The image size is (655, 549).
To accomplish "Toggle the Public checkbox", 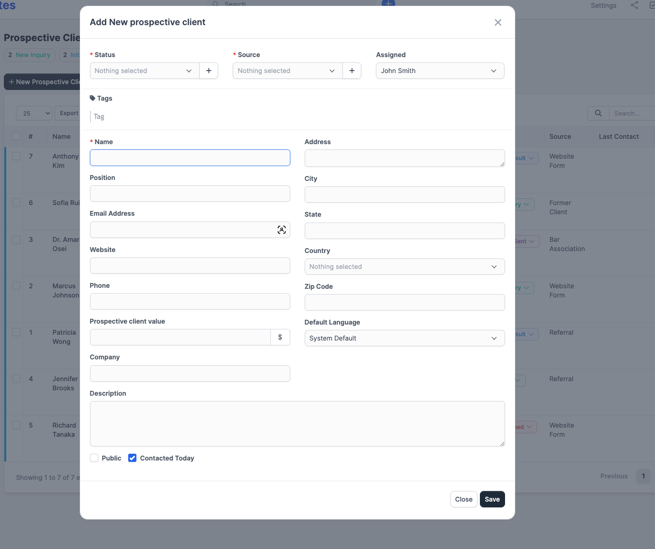I will point(94,458).
